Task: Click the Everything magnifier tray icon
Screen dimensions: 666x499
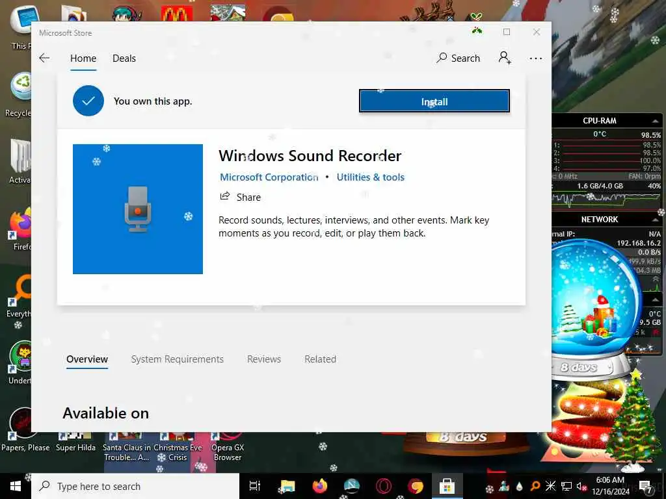Action: point(535,486)
